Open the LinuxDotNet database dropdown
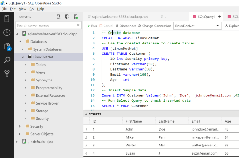The height and width of the screenshot is (158, 239). [x=218, y=26]
